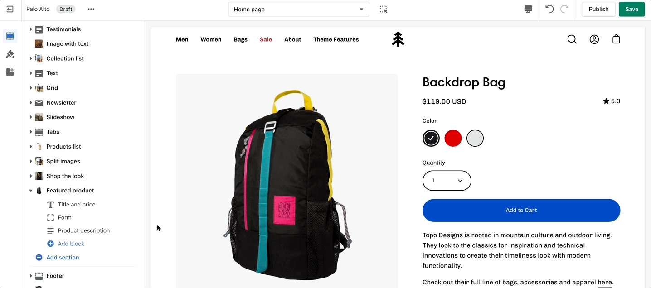
Task: Undo the last change
Action: [549, 9]
